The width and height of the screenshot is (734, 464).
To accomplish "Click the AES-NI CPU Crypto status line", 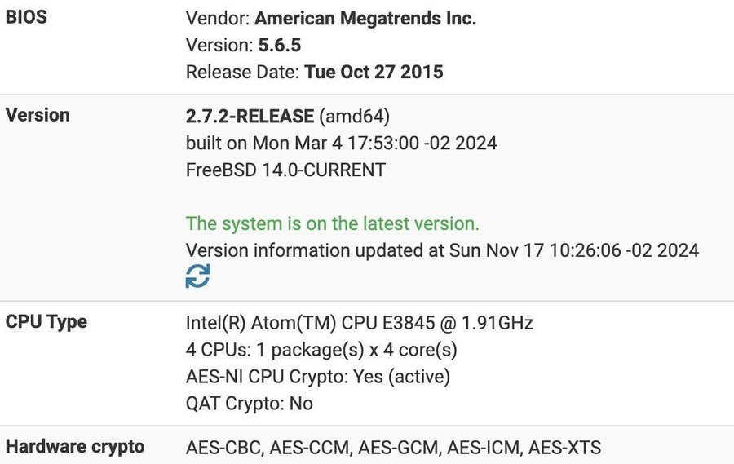I will pos(318,377).
